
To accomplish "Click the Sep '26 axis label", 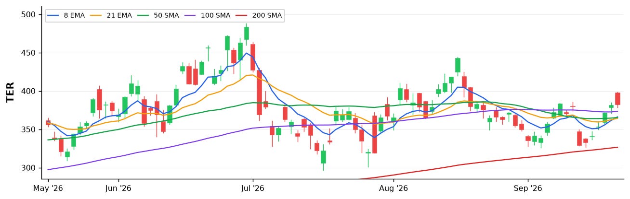I will 528,188.
